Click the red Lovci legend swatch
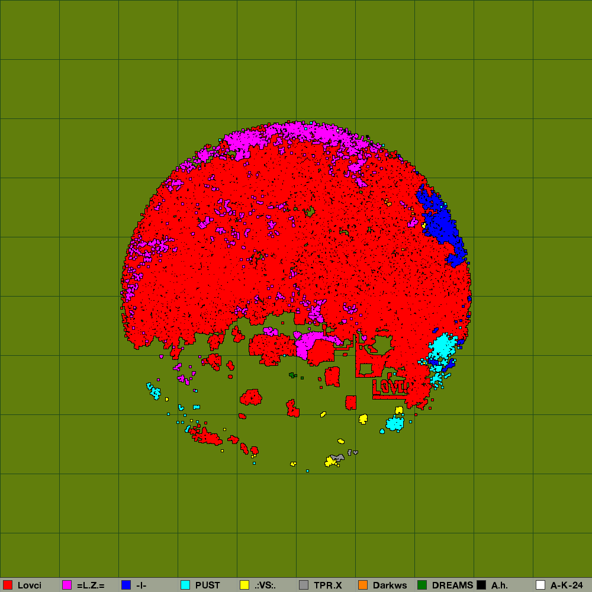Image resolution: width=592 pixels, height=592 pixels. (x=8, y=585)
